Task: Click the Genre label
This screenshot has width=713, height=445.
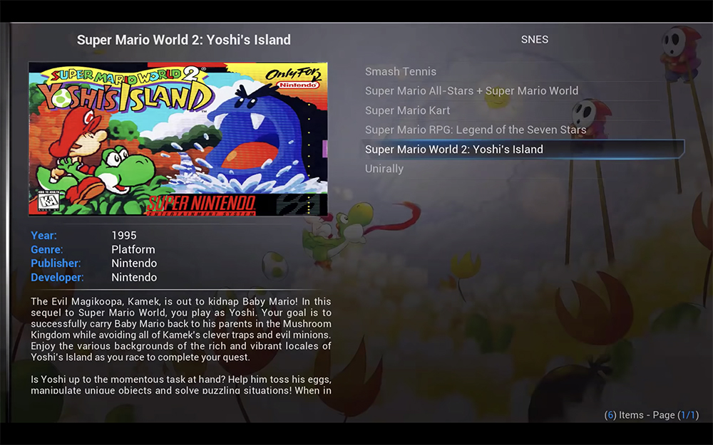Action: 47,250
